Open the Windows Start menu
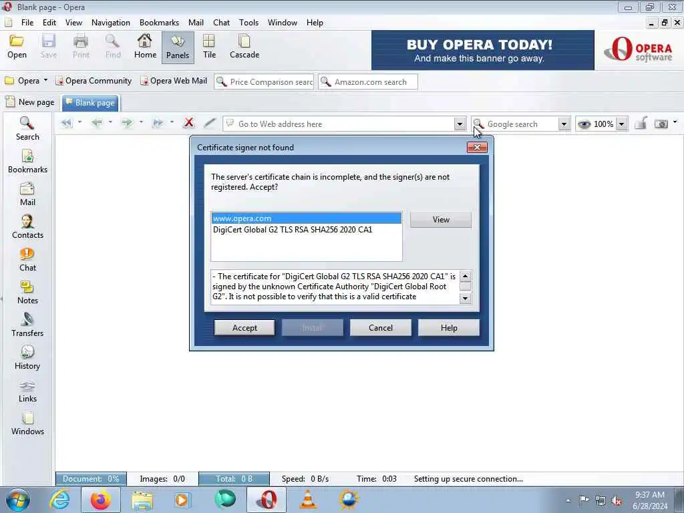Screen dimensions: 684x513 (x=18, y=500)
